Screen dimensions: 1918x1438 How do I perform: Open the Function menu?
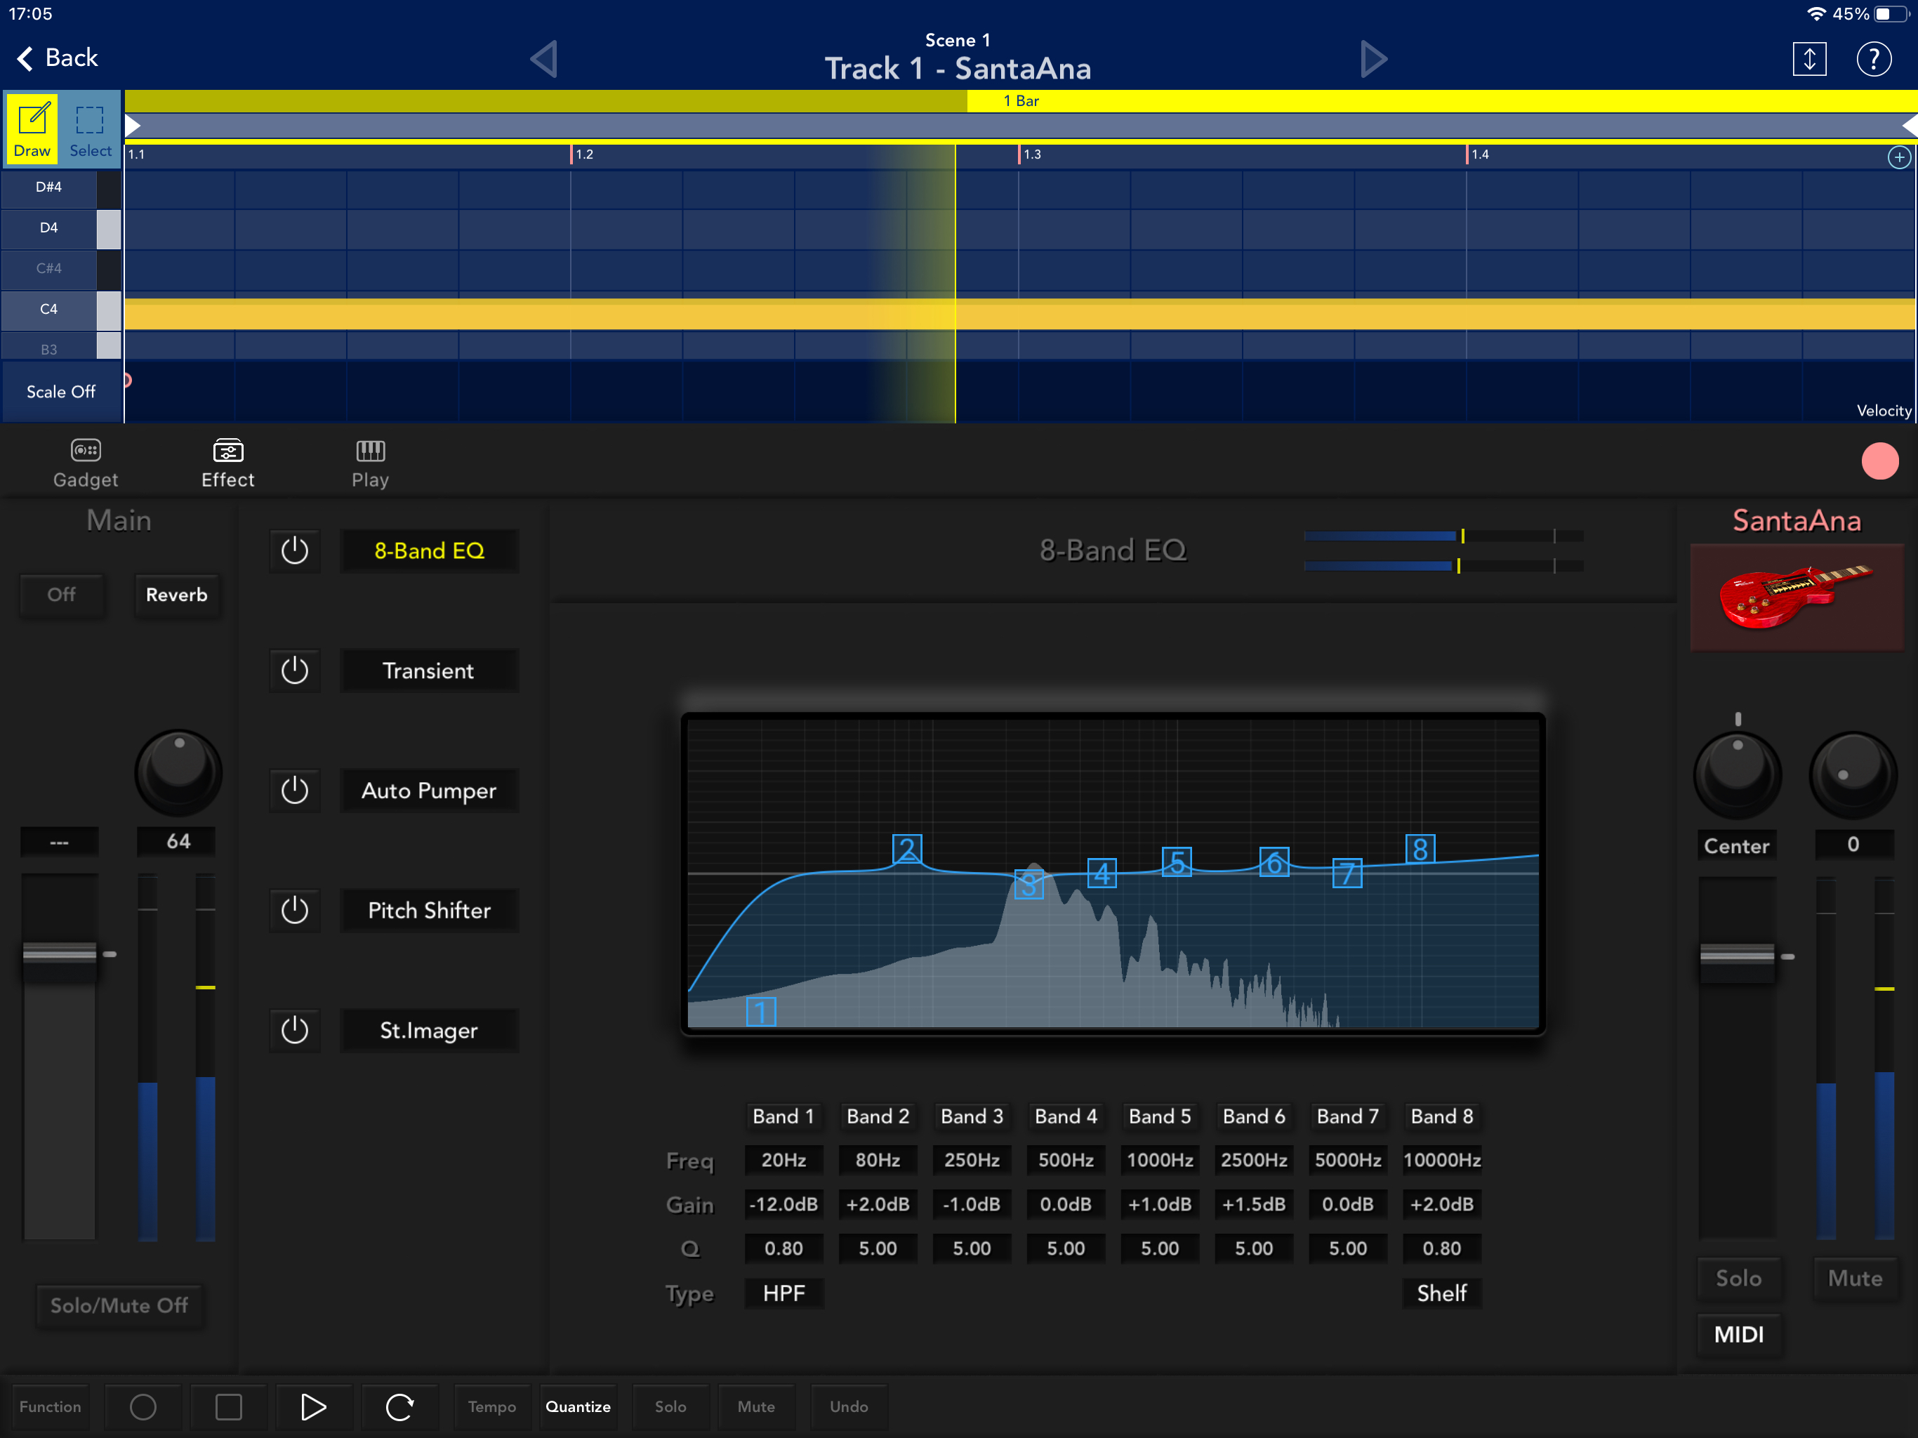[51, 1407]
